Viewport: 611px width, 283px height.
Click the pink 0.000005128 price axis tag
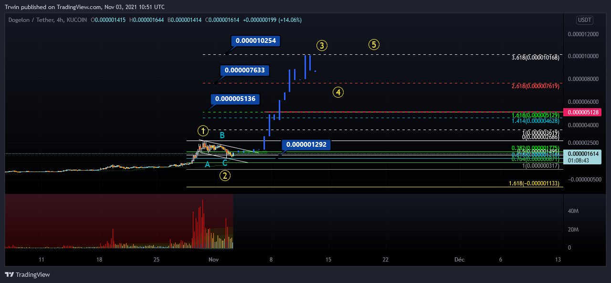582,112
